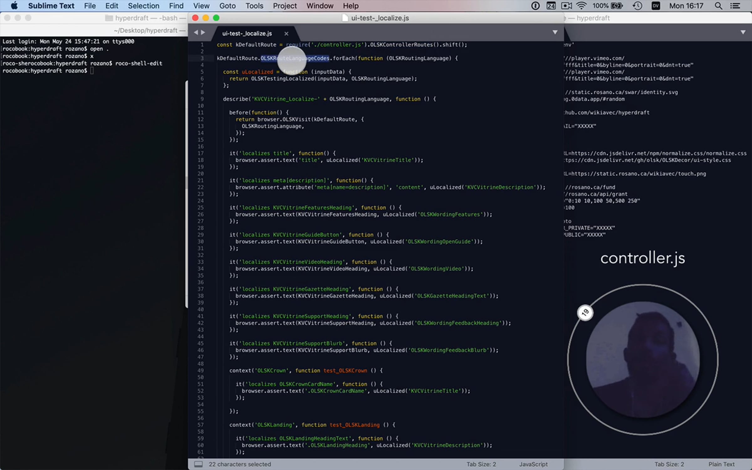Screen dimensions: 752x470
Task: Open the Selection menu
Action: pyautogui.click(x=144, y=6)
